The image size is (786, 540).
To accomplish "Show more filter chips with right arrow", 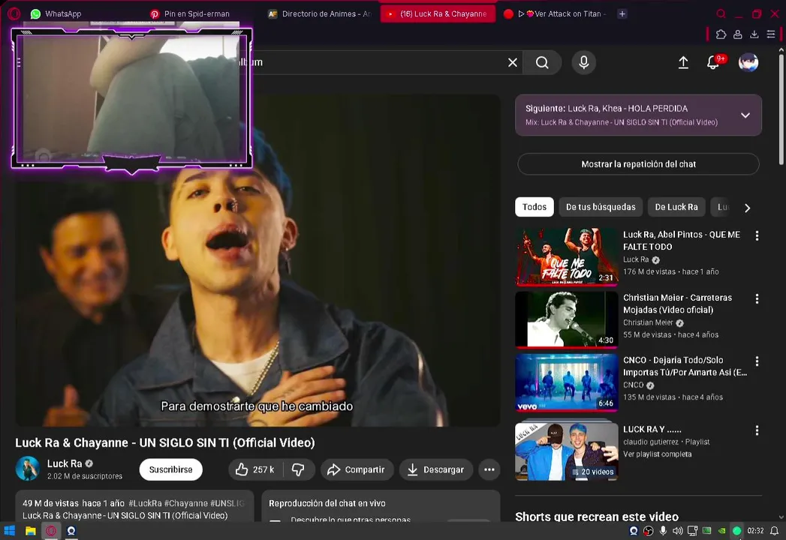I will 748,208.
